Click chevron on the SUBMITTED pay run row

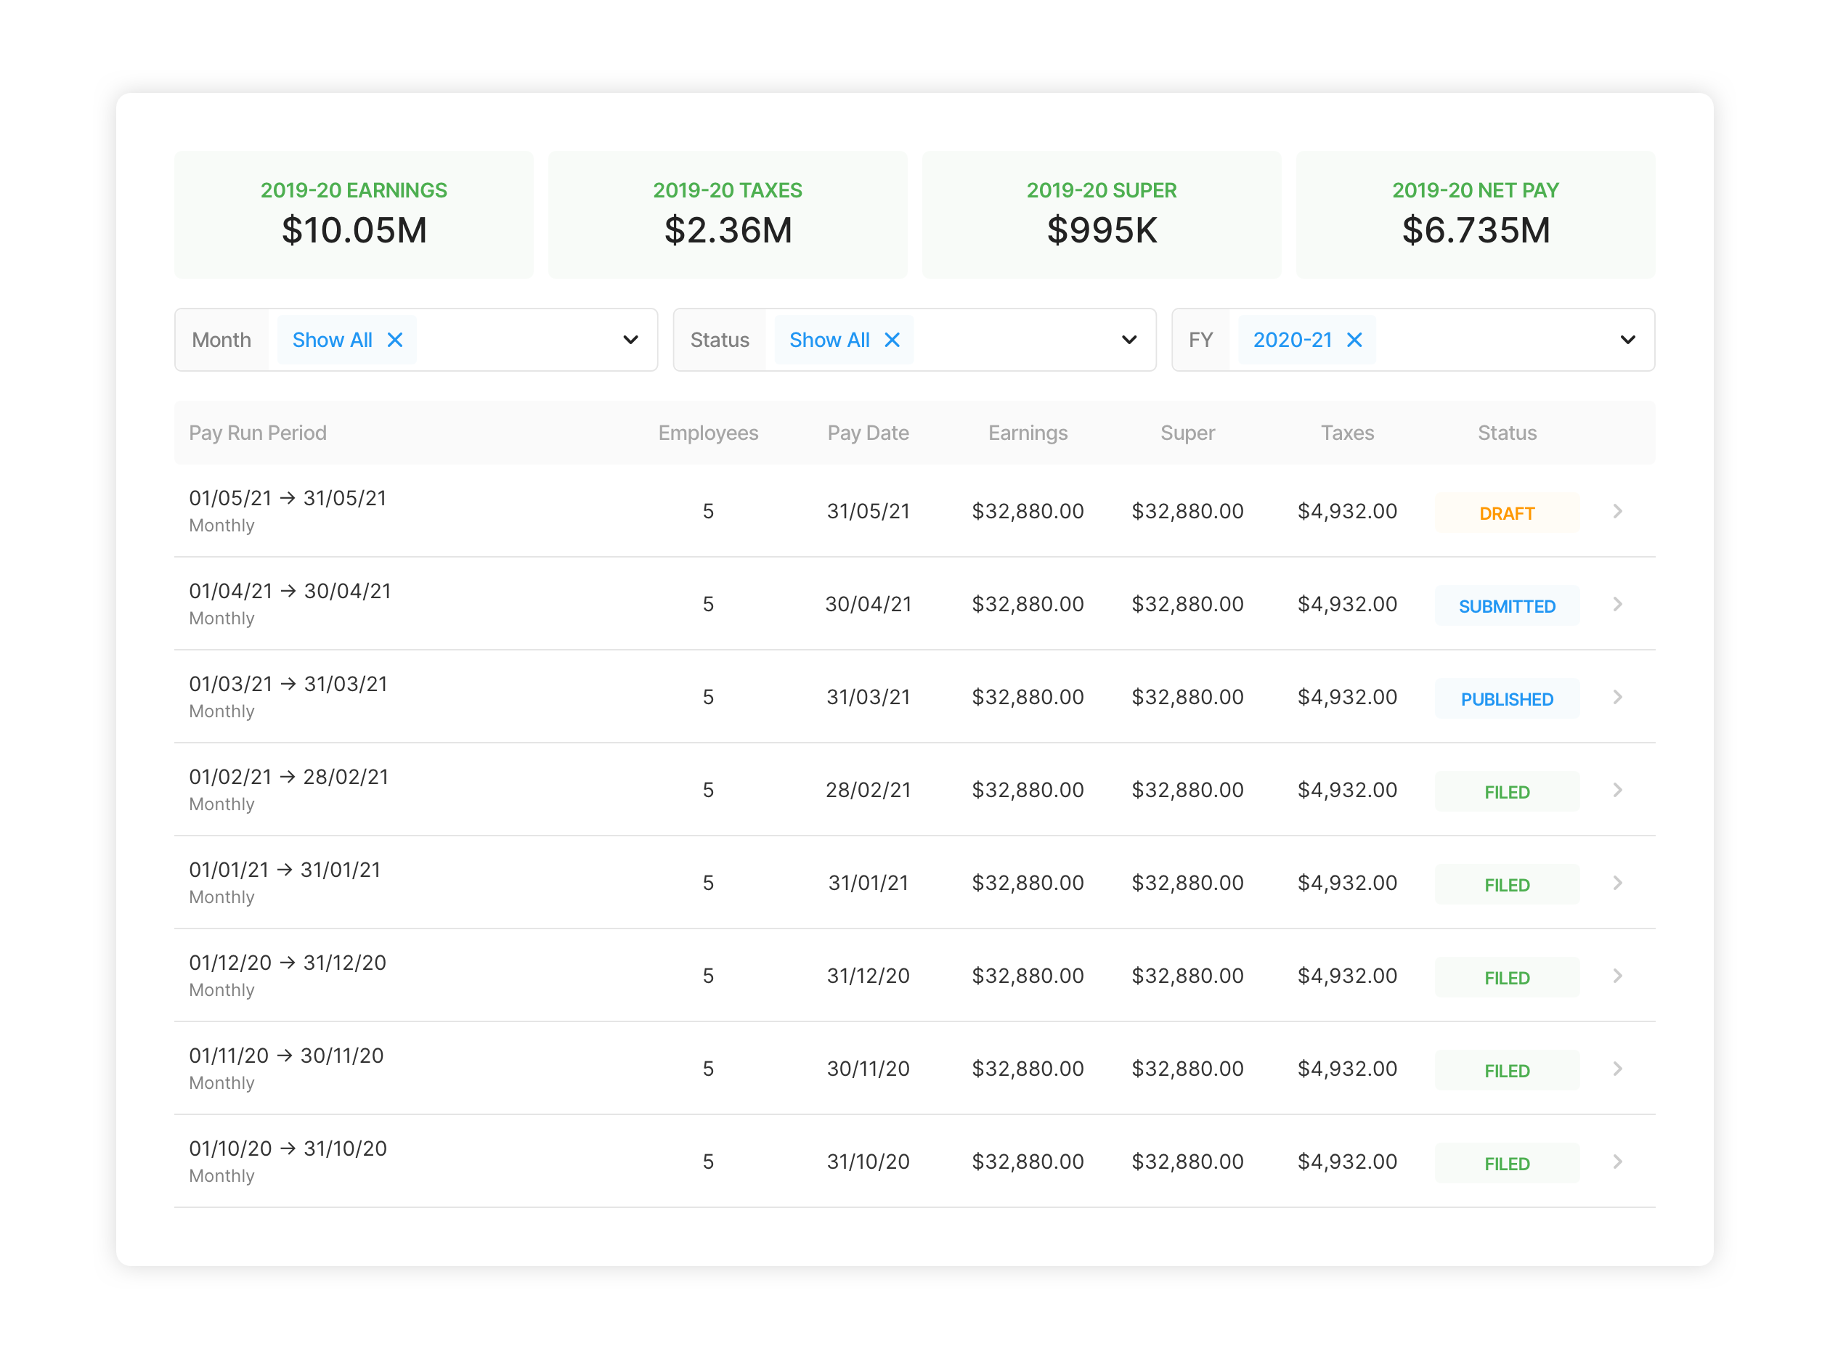point(1617,605)
